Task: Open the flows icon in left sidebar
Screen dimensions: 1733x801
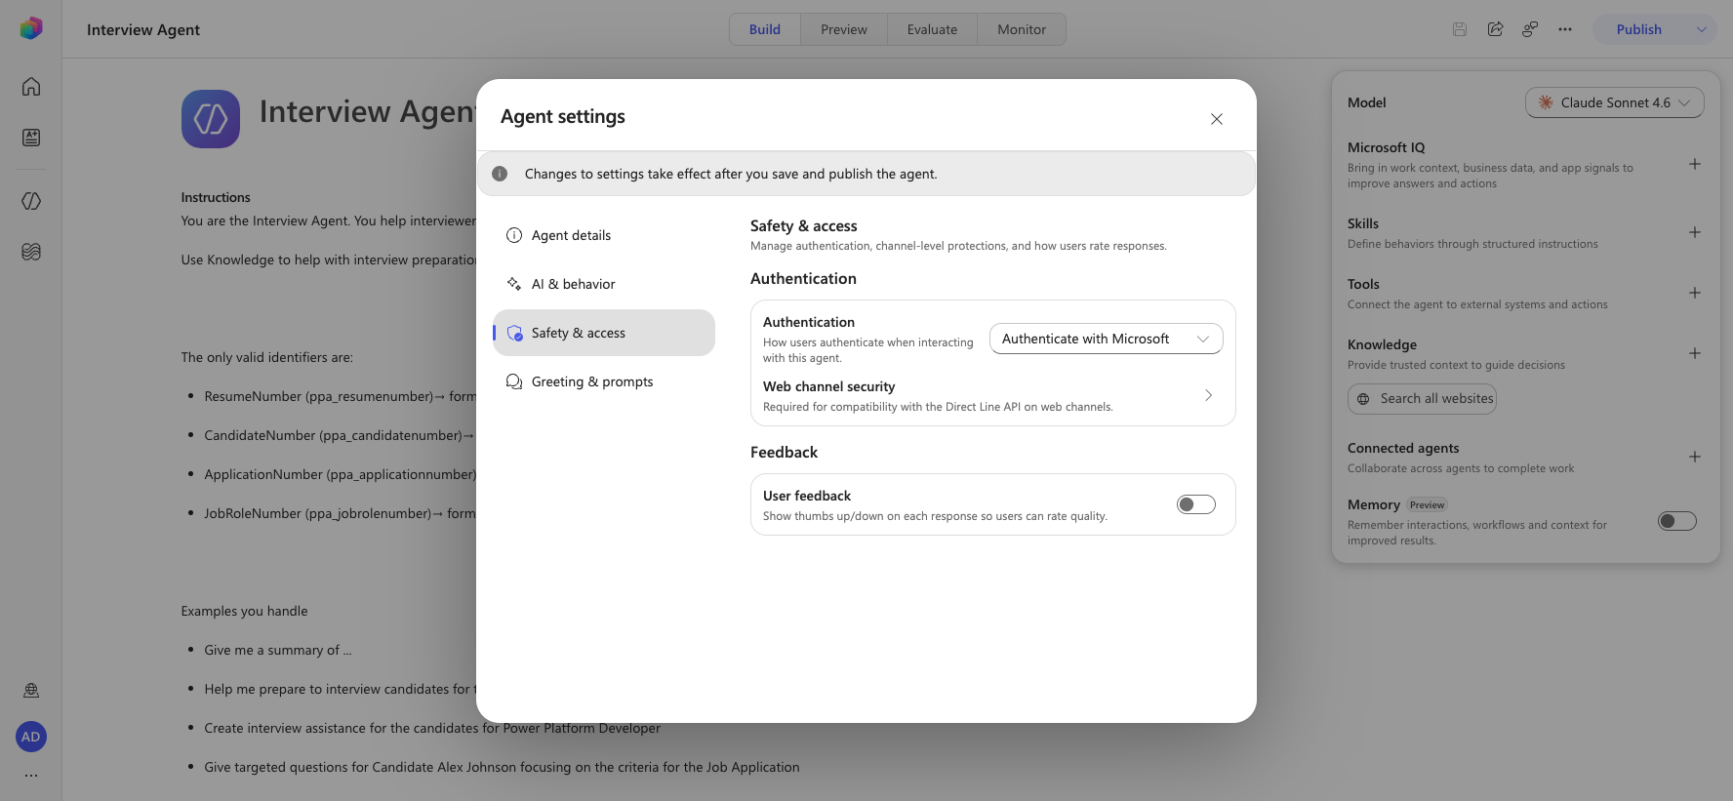Action: pyautogui.click(x=31, y=252)
